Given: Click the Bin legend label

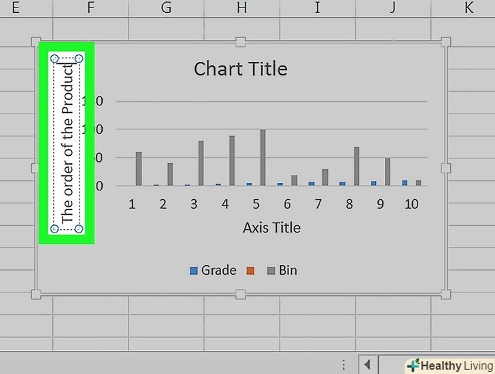Looking at the screenshot, I should click(288, 271).
